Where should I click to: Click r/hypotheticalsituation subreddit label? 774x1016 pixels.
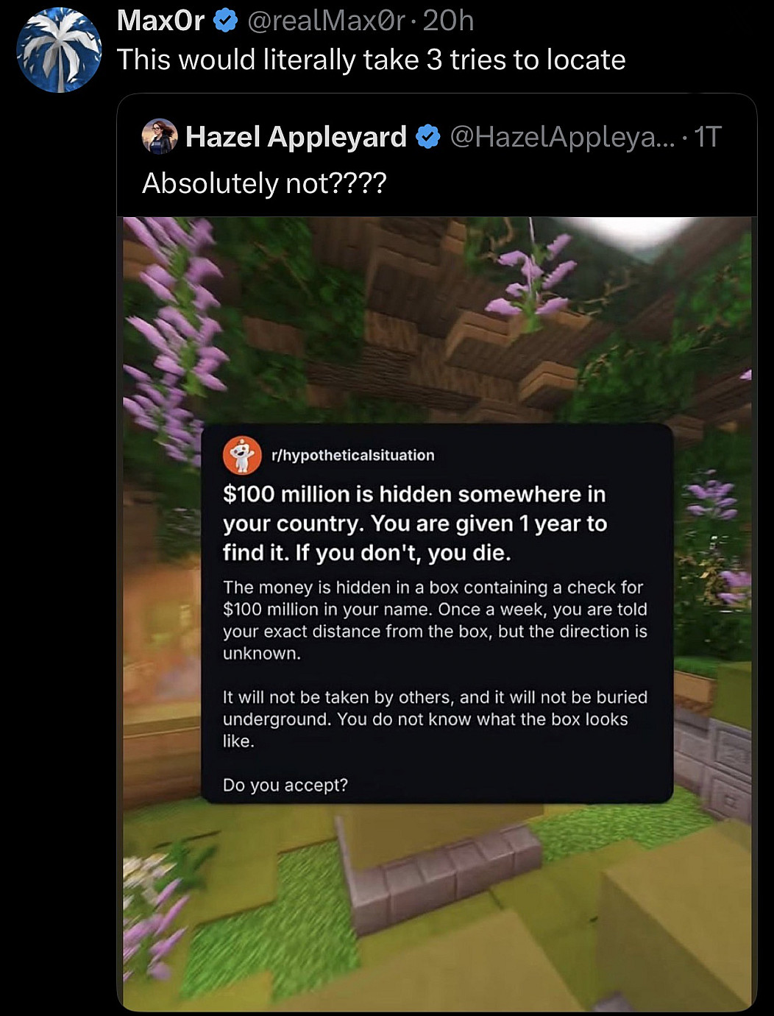[x=353, y=455]
